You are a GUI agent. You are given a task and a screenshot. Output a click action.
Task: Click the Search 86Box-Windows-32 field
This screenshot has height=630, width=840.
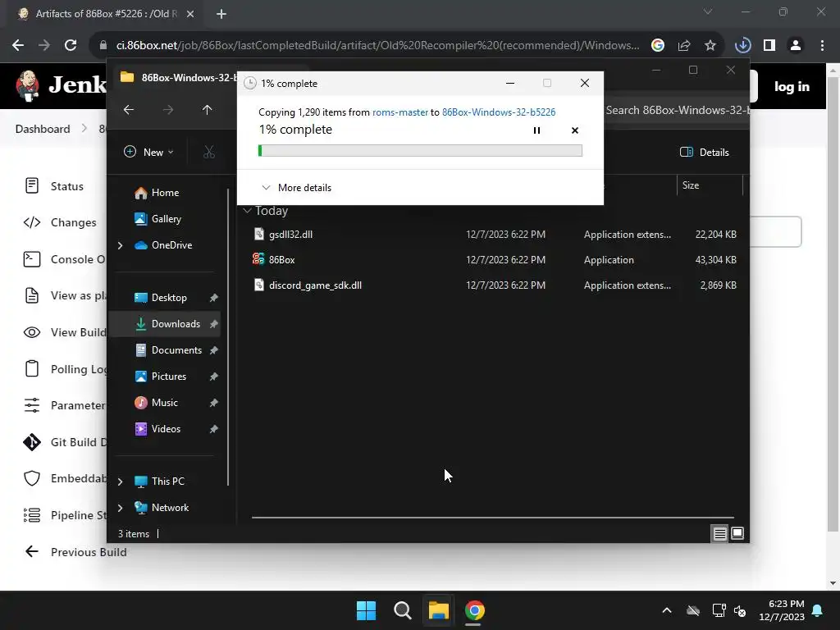pos(677,111)
